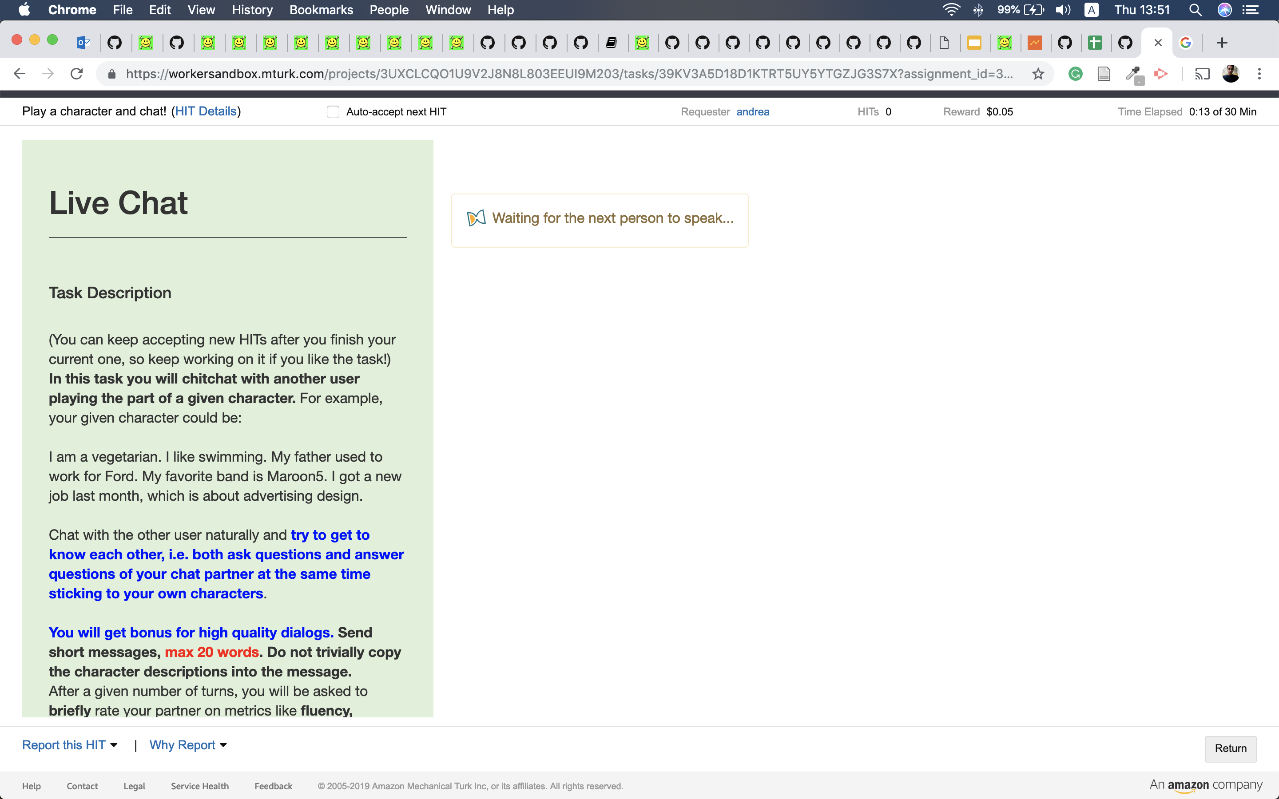Viewport: 1279px width, 799px height.
Task: Open the Why Report dropdown
Action: (x=187, y=744)
